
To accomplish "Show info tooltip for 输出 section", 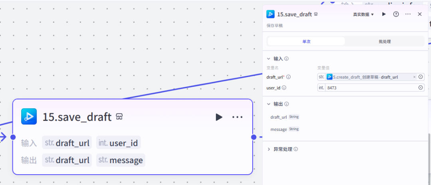I will [287, 104].
